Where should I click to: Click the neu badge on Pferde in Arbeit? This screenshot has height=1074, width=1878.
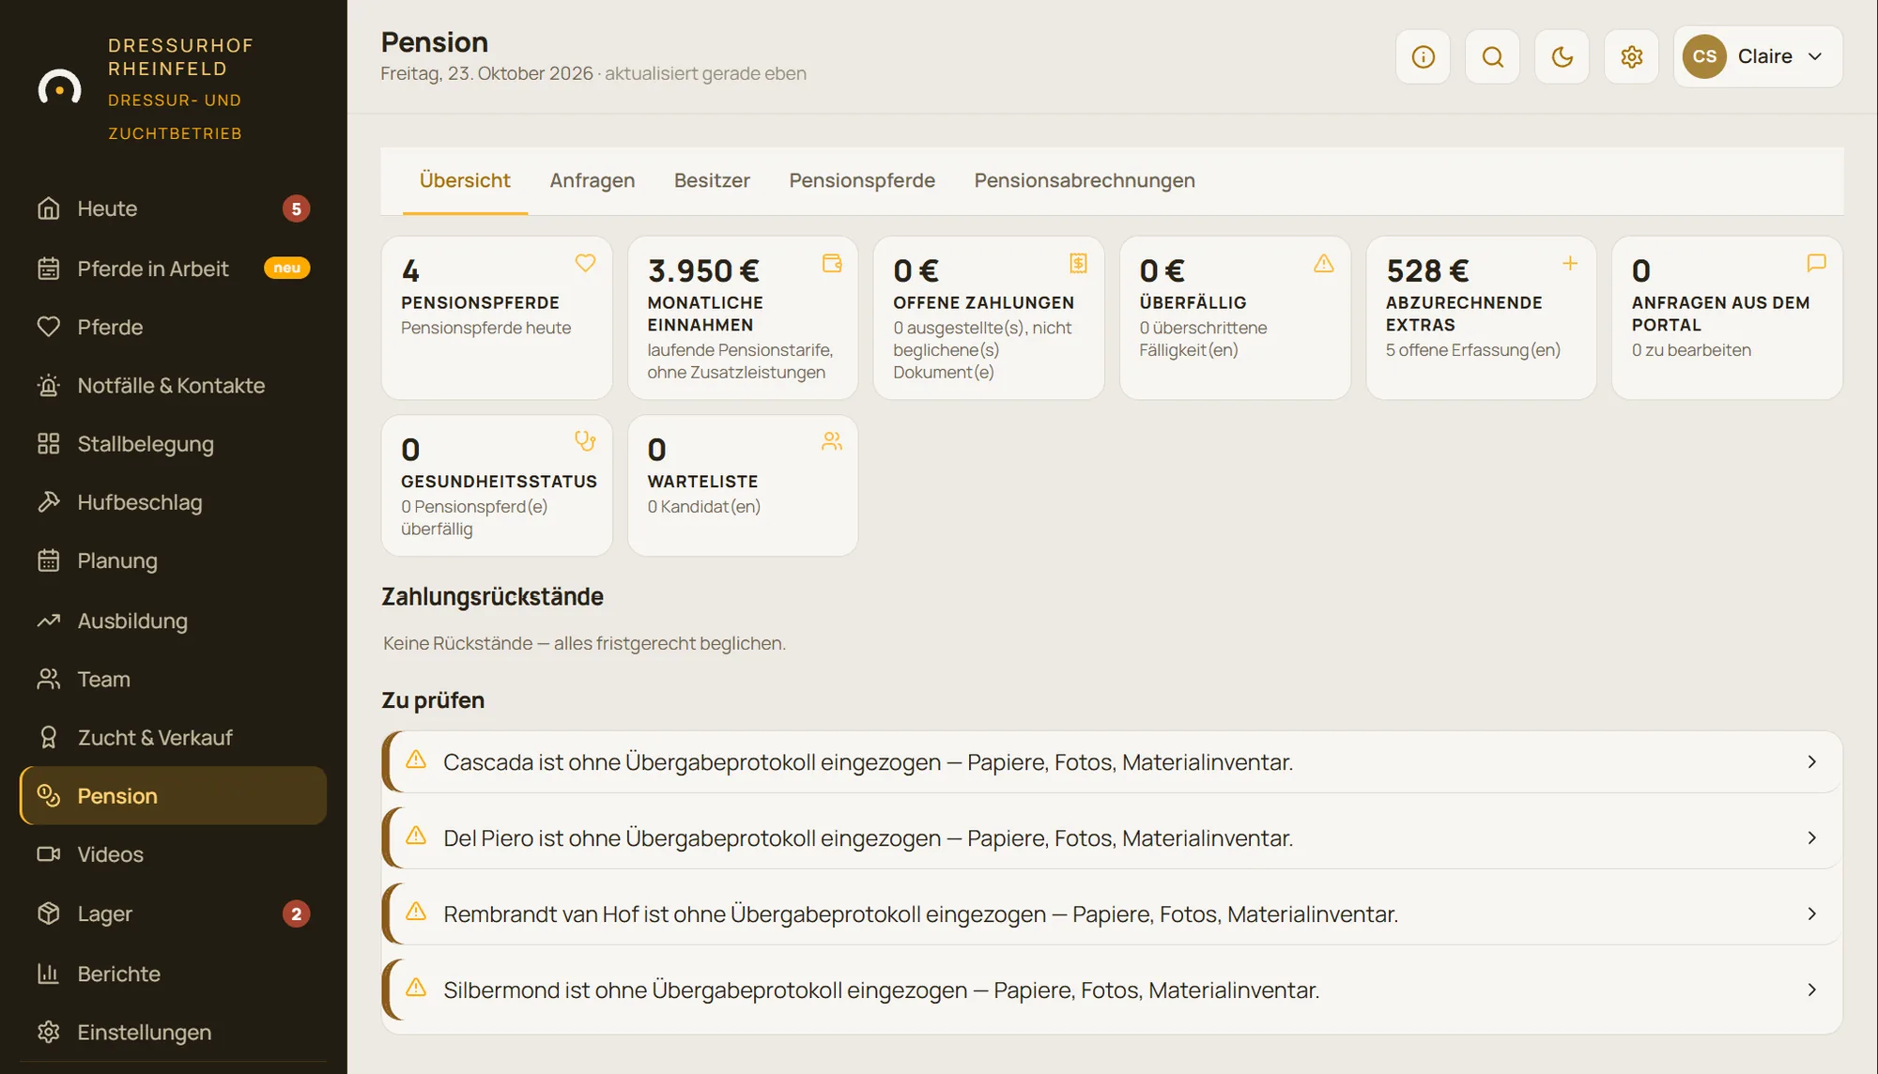[x=287, y=268]
